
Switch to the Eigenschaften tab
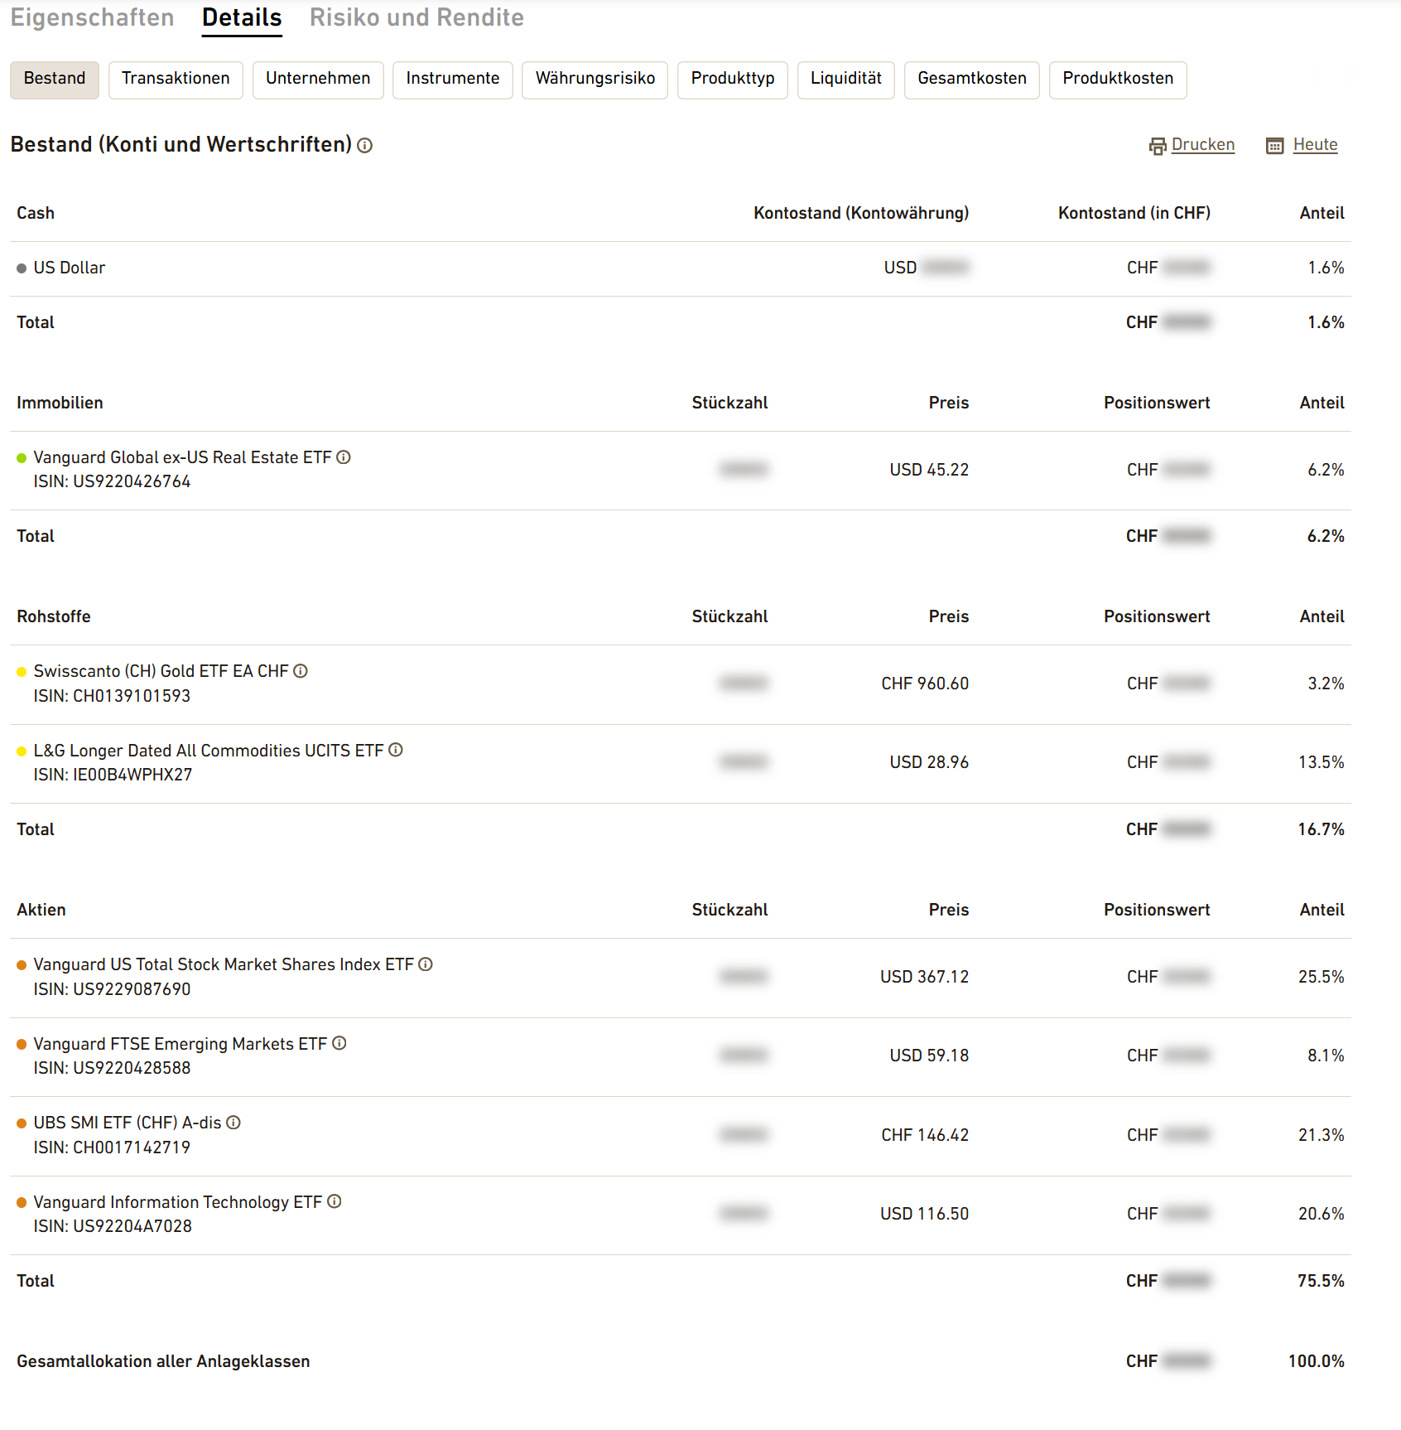pyautogui.click(x=92, y=17)
